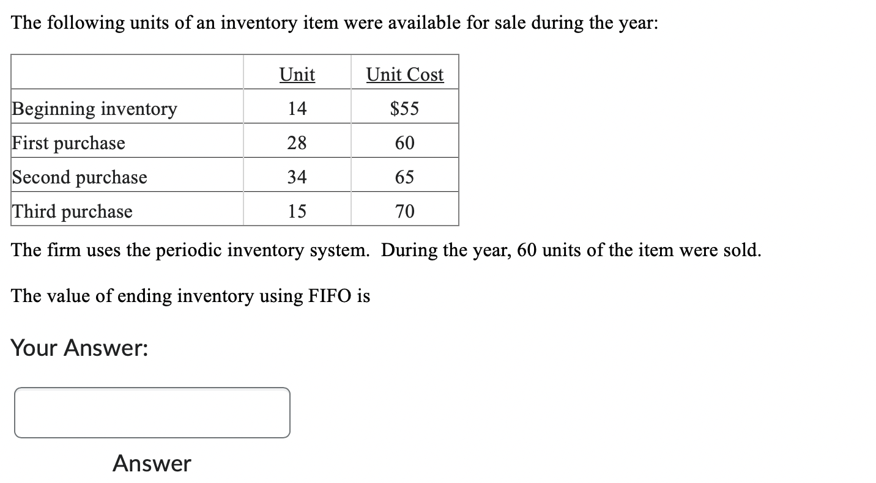Click the unit cost value 65
Viewport: 876px width, 483px height.
coord(404,177)
